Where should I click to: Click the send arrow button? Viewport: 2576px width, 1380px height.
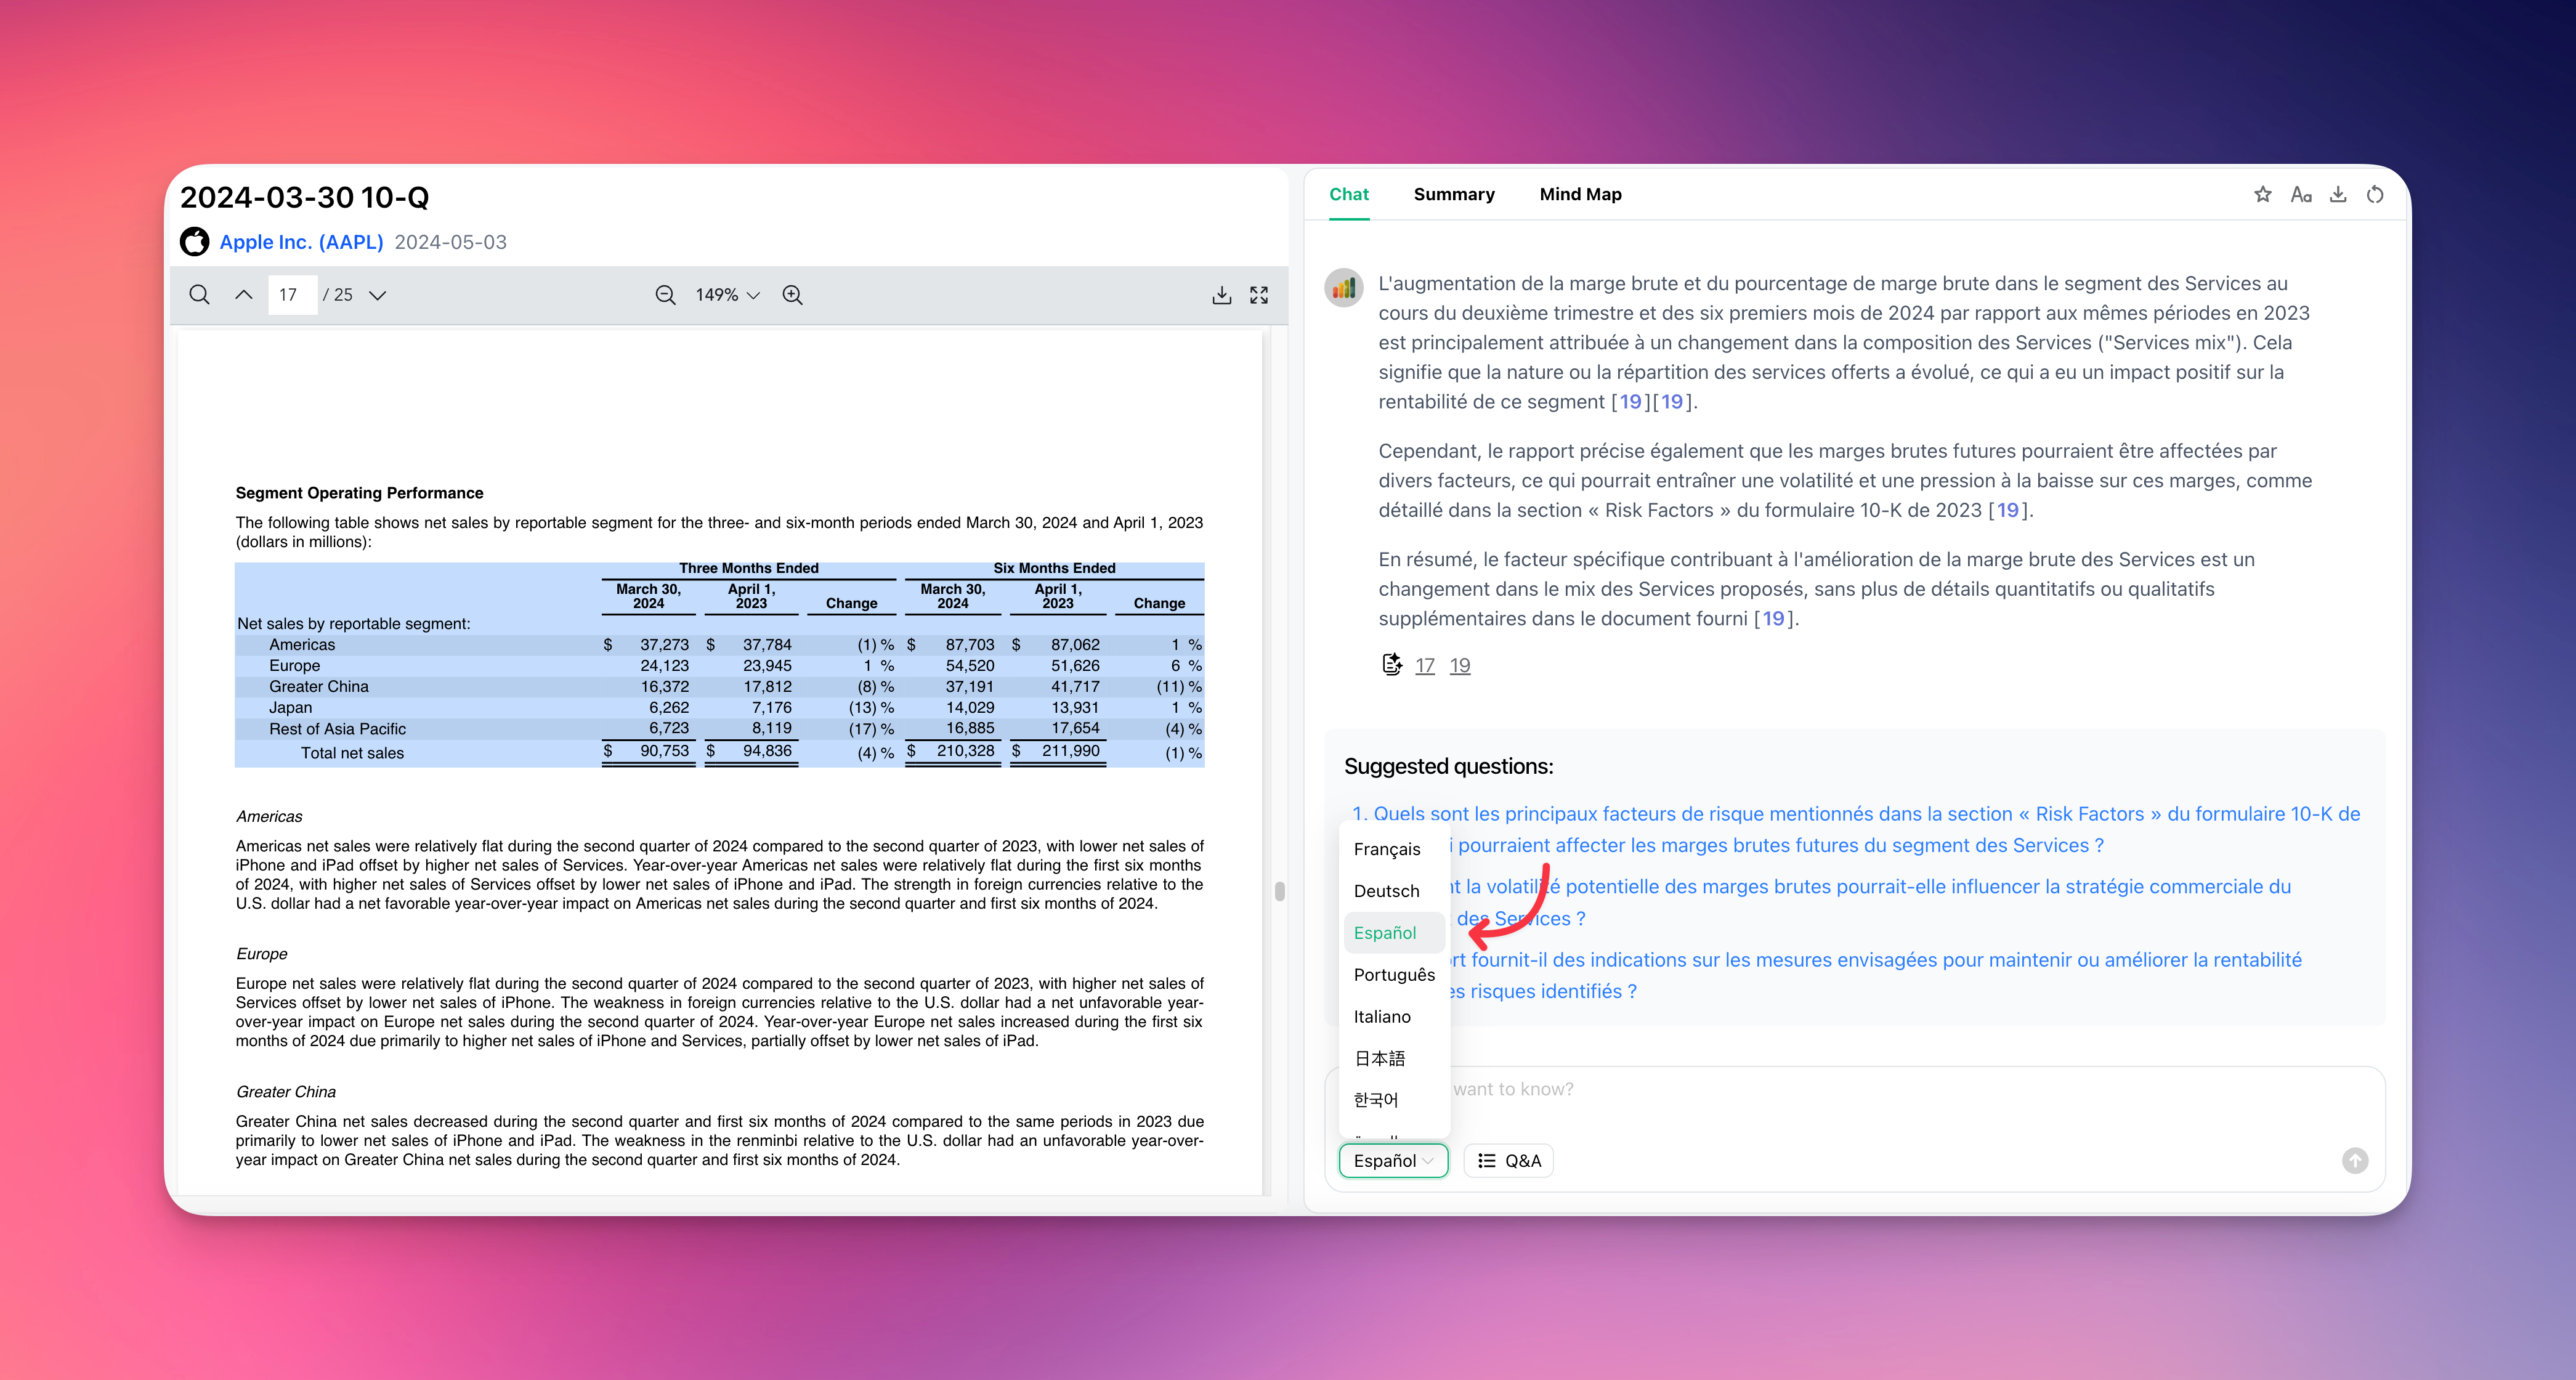pos(2355,1161)
